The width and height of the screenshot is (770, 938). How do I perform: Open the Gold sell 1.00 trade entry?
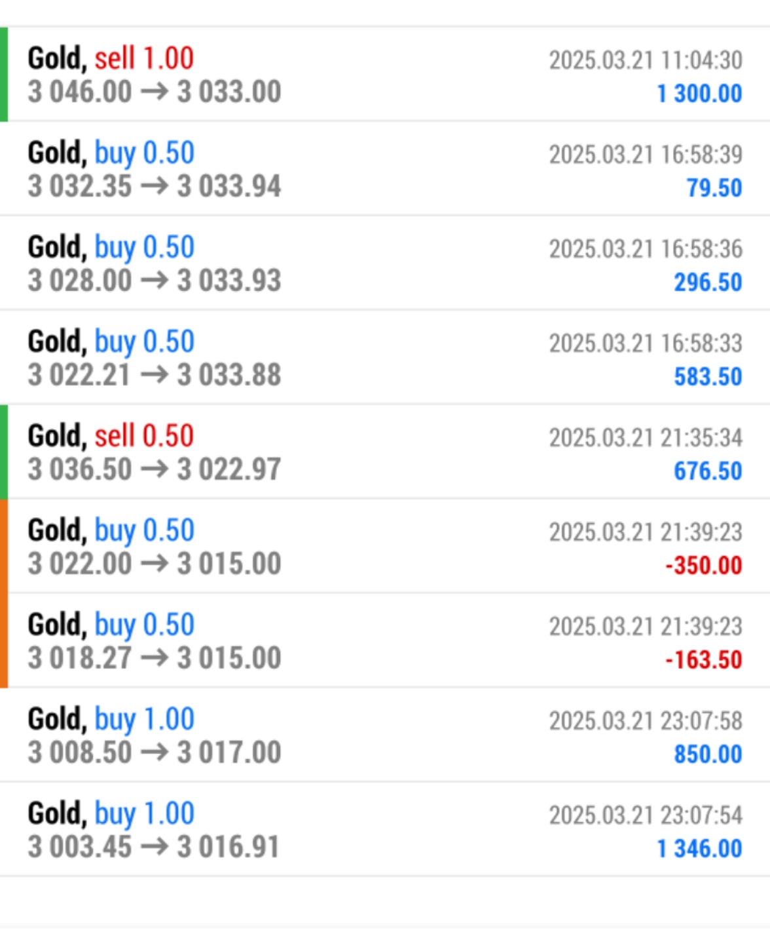111,58
